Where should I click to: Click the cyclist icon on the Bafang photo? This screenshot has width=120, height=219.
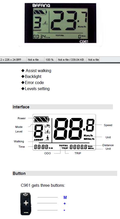click(x=45, y=23)
